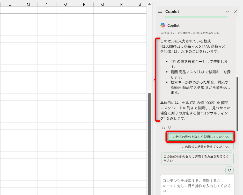
Task: Click 'この数式の結果を教えてください。' suggestion
Action: pos(207,146)
